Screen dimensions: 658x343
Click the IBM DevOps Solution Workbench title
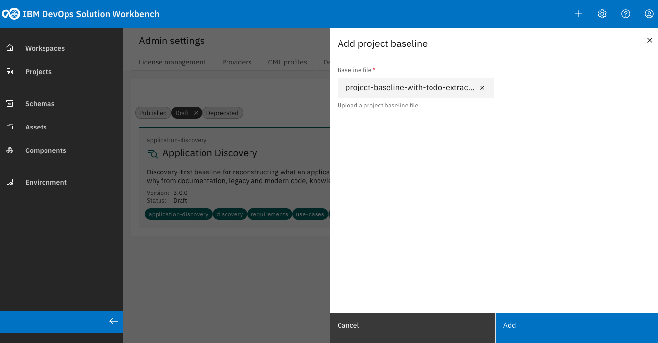click(91, 14)
